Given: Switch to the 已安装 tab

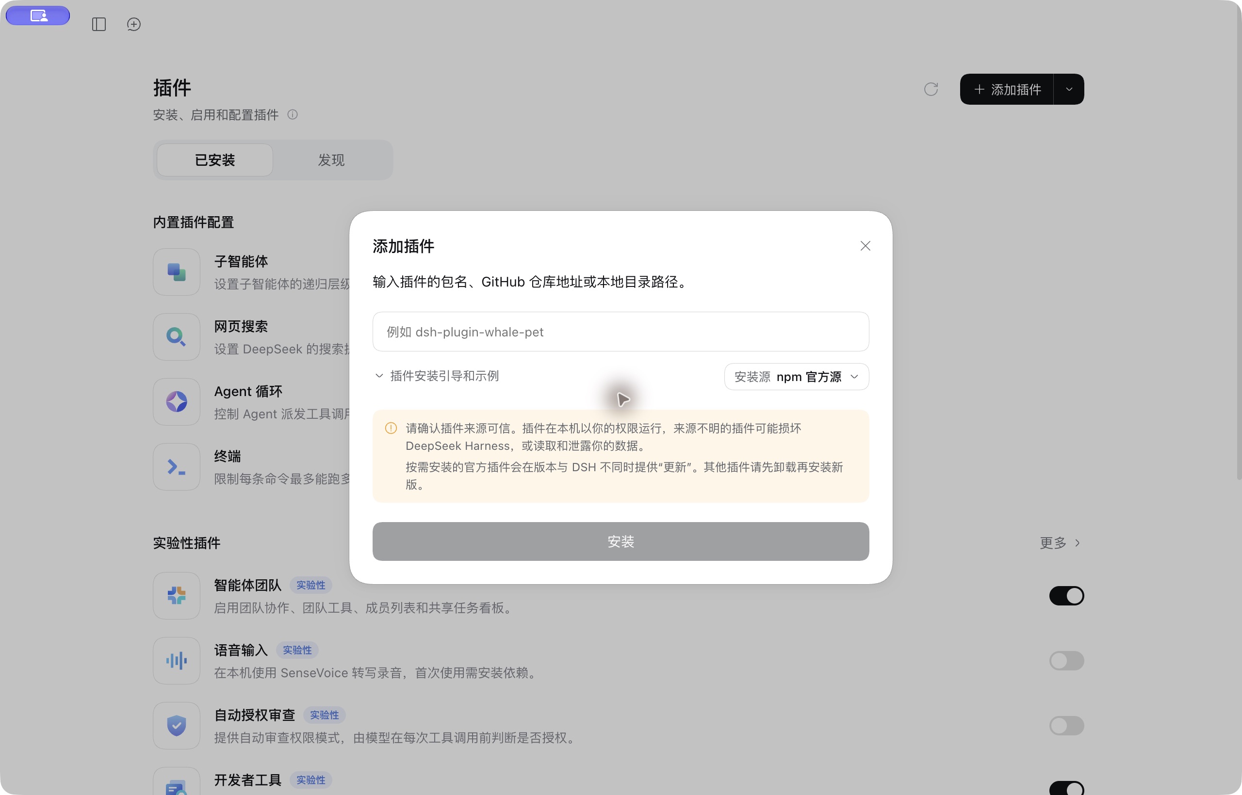Looking at the screenshot, I should 215,160.
